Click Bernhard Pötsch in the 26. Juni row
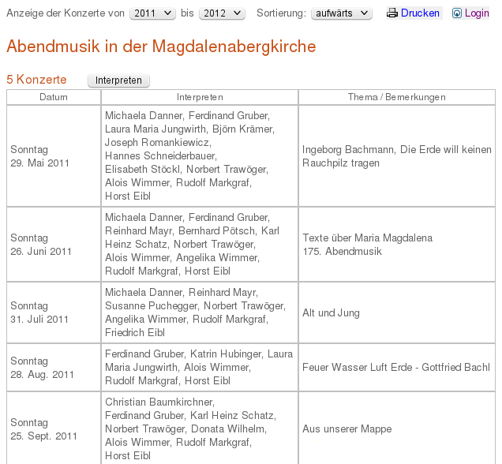Viewport: 502px width, 464px height. coord(217,230)
